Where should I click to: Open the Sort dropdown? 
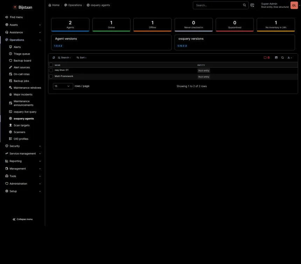click(x=82, y=58)
